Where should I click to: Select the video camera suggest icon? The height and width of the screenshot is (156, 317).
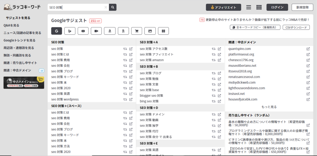point(96,31)
